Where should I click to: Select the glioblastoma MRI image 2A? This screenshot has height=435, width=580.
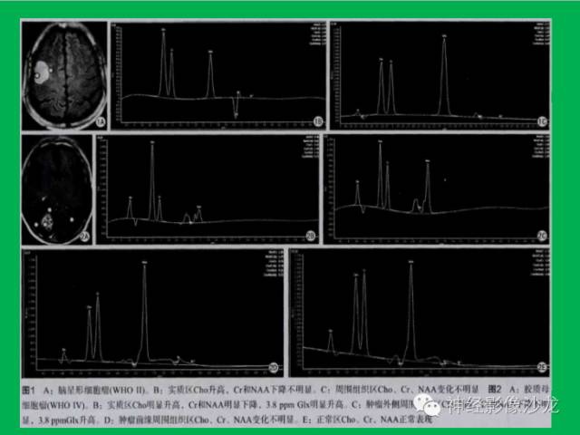click(x=57, y=190)
